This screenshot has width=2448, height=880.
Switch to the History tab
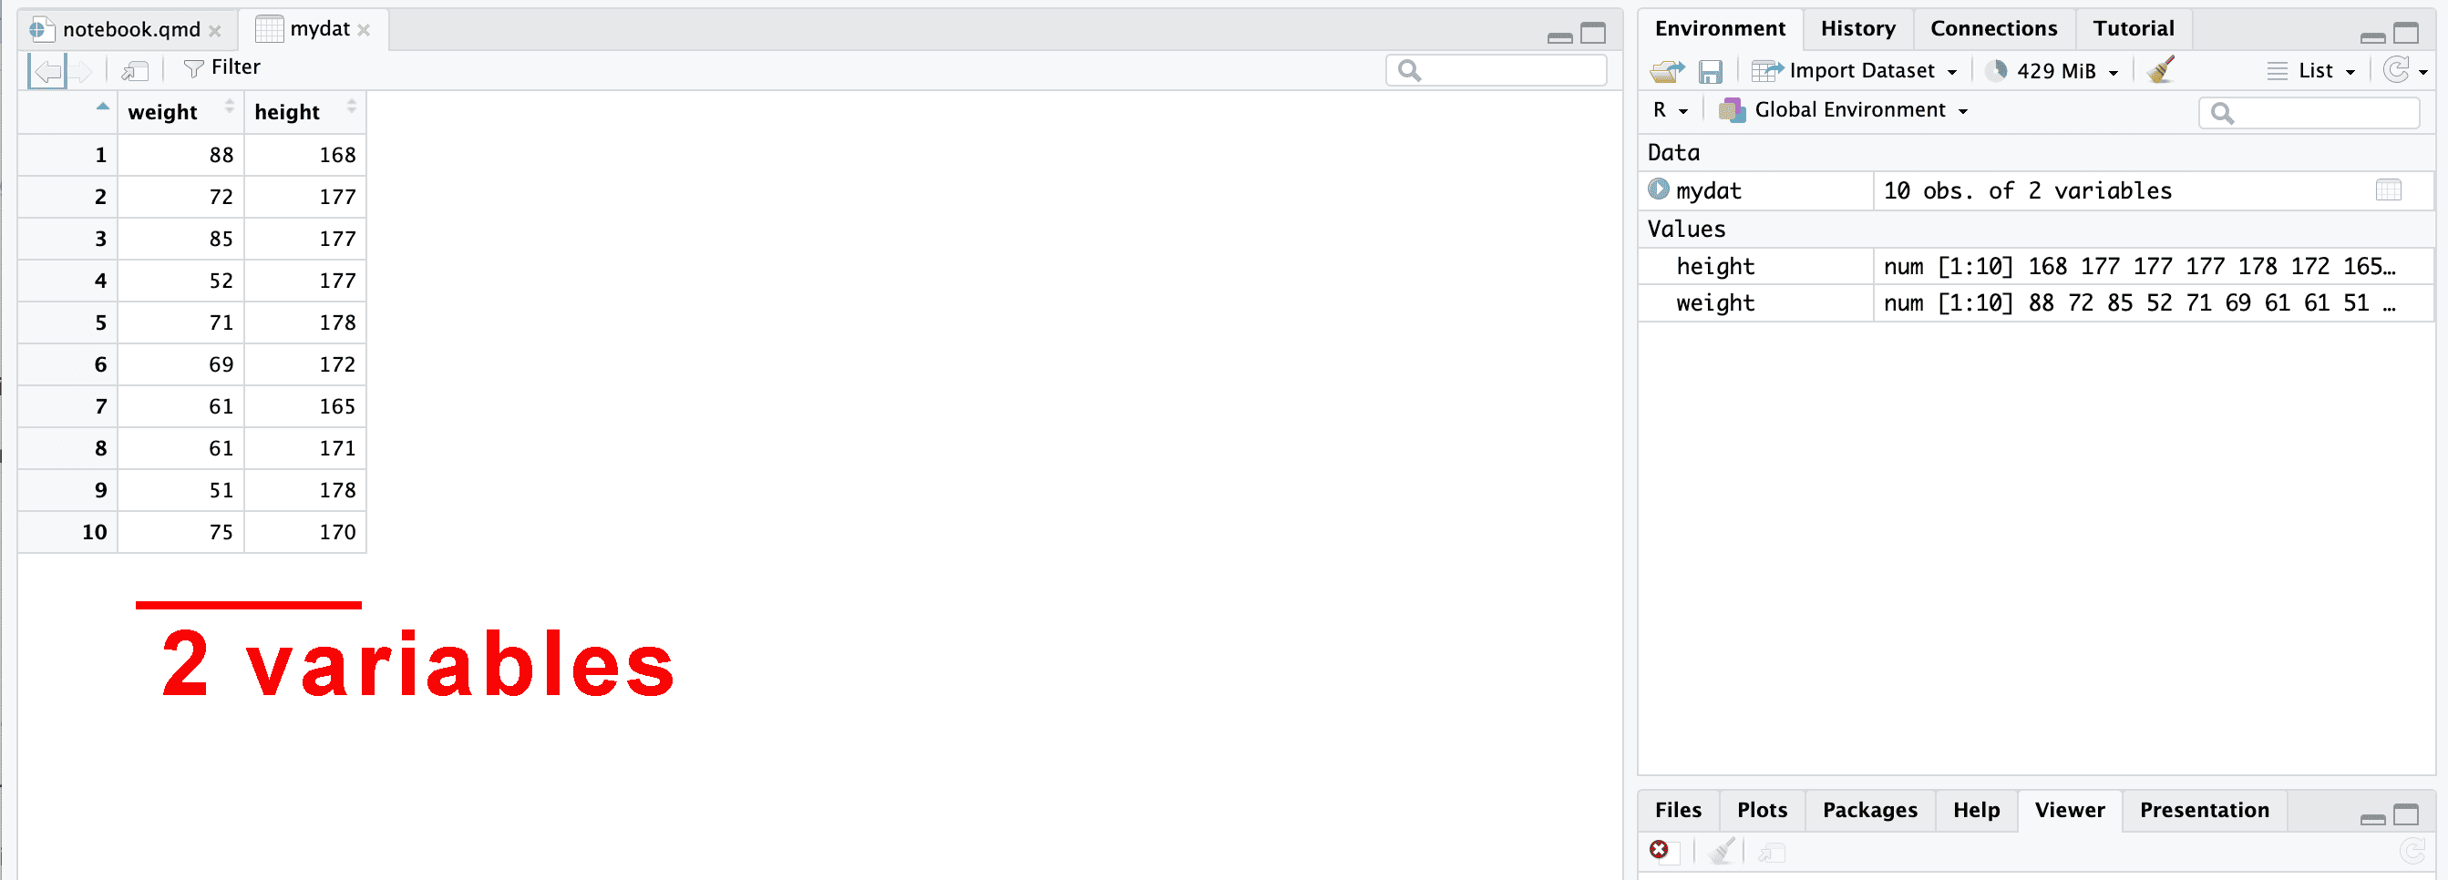click(x=1857, y=28)
